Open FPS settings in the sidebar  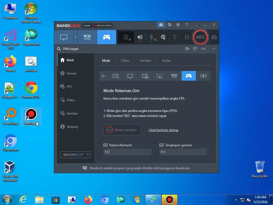click(75, 87)
